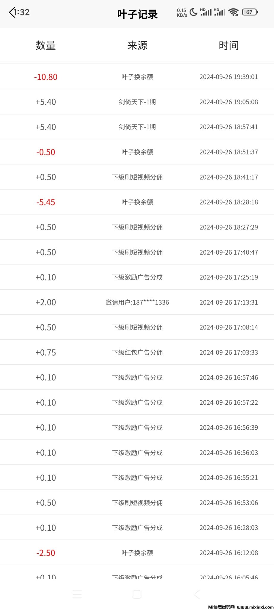Viewport: 274px width, 609px height.
Task: Tap the battery indicator showing 67
Action: (x=250, y=12)
